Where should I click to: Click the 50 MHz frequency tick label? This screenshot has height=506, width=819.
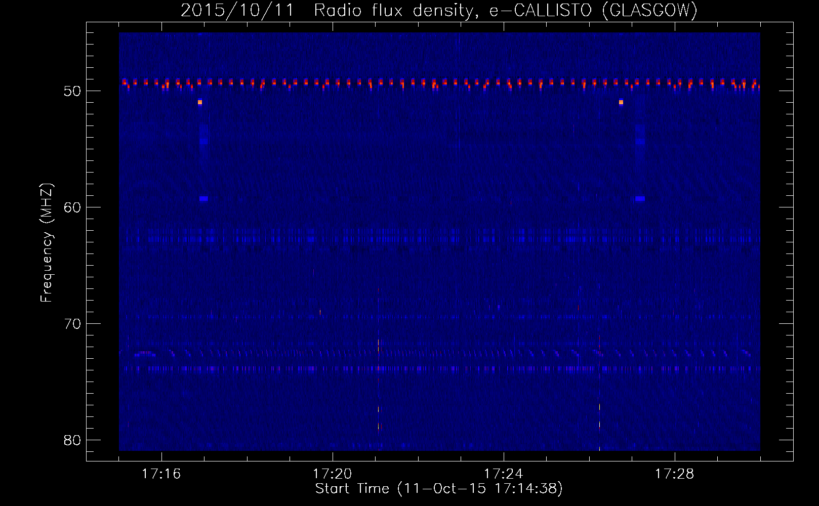pyautogui.click(x=73, y=91)
